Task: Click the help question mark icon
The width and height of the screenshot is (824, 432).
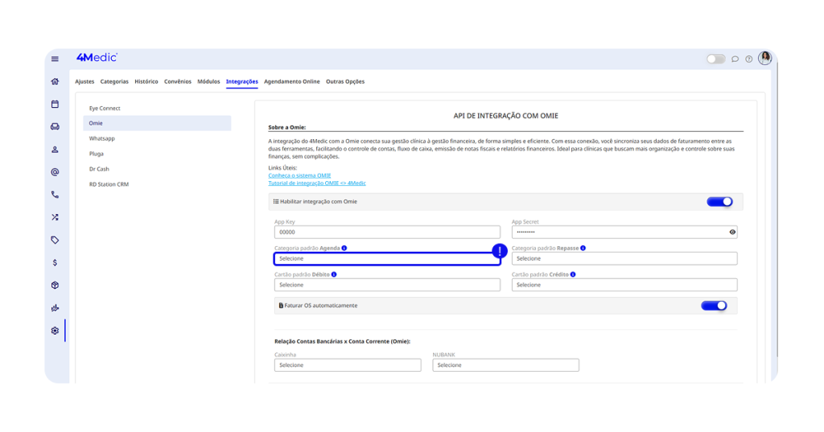Action: pos(748,59)
